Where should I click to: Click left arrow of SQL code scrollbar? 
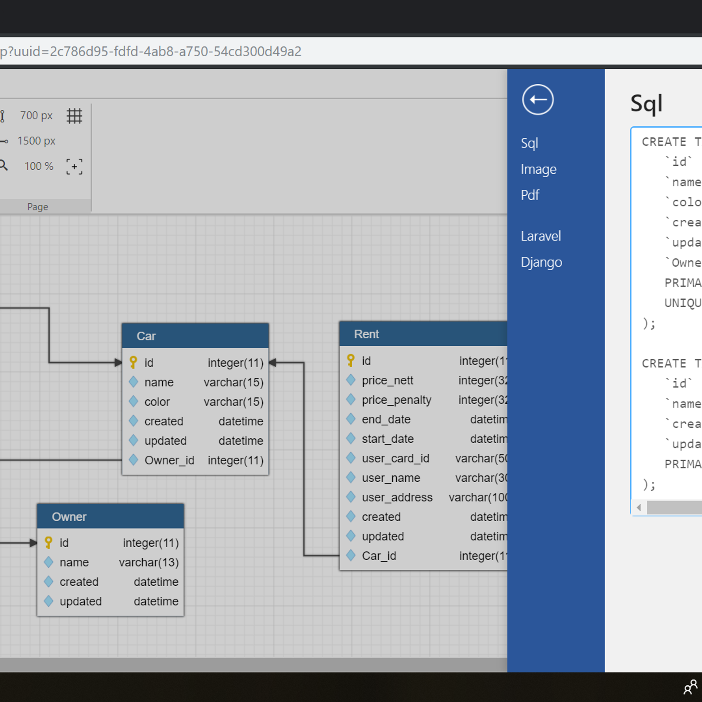click(x=639, y=508)
